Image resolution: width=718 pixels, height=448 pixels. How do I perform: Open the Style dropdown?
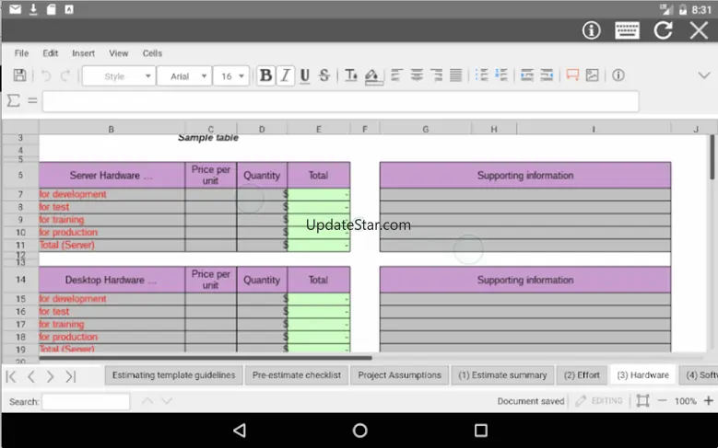(118, 76)
